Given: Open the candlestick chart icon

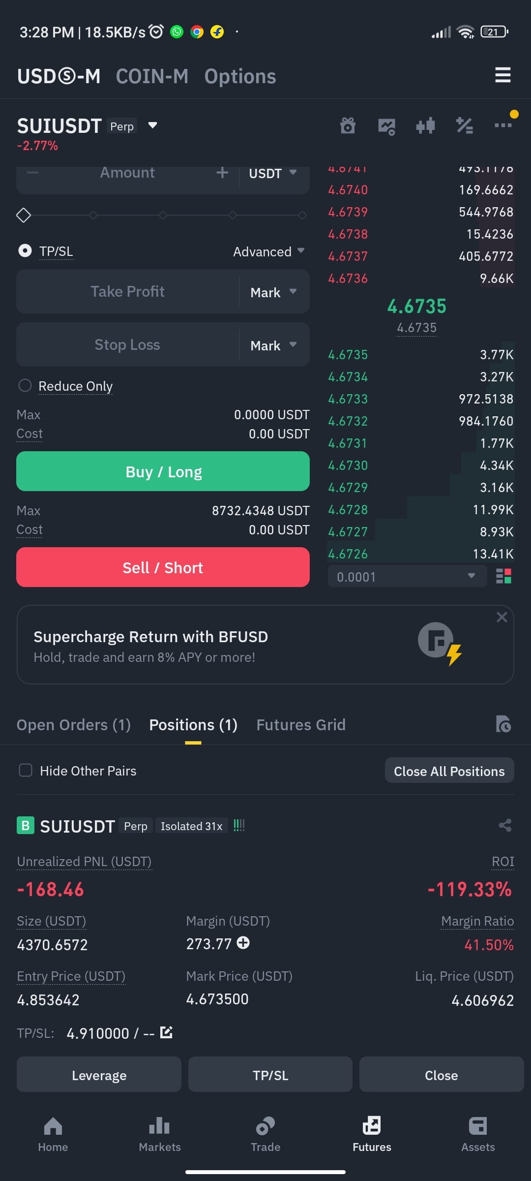Looking at the screenshot, I should click(x=425, y=126).
